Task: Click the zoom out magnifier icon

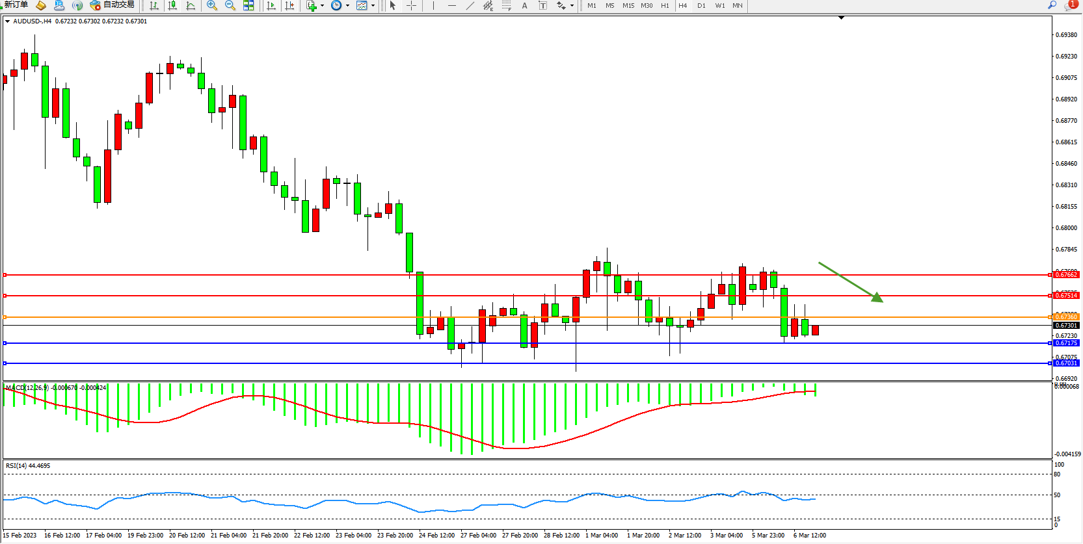Action: click(x=230, y=5)
